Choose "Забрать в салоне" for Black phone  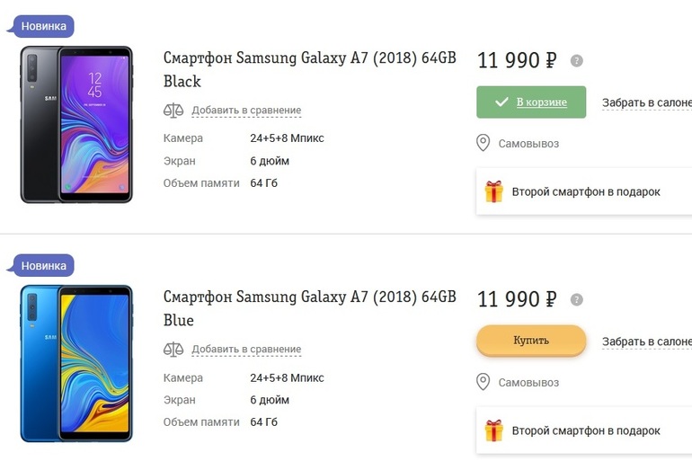(646, 102)
